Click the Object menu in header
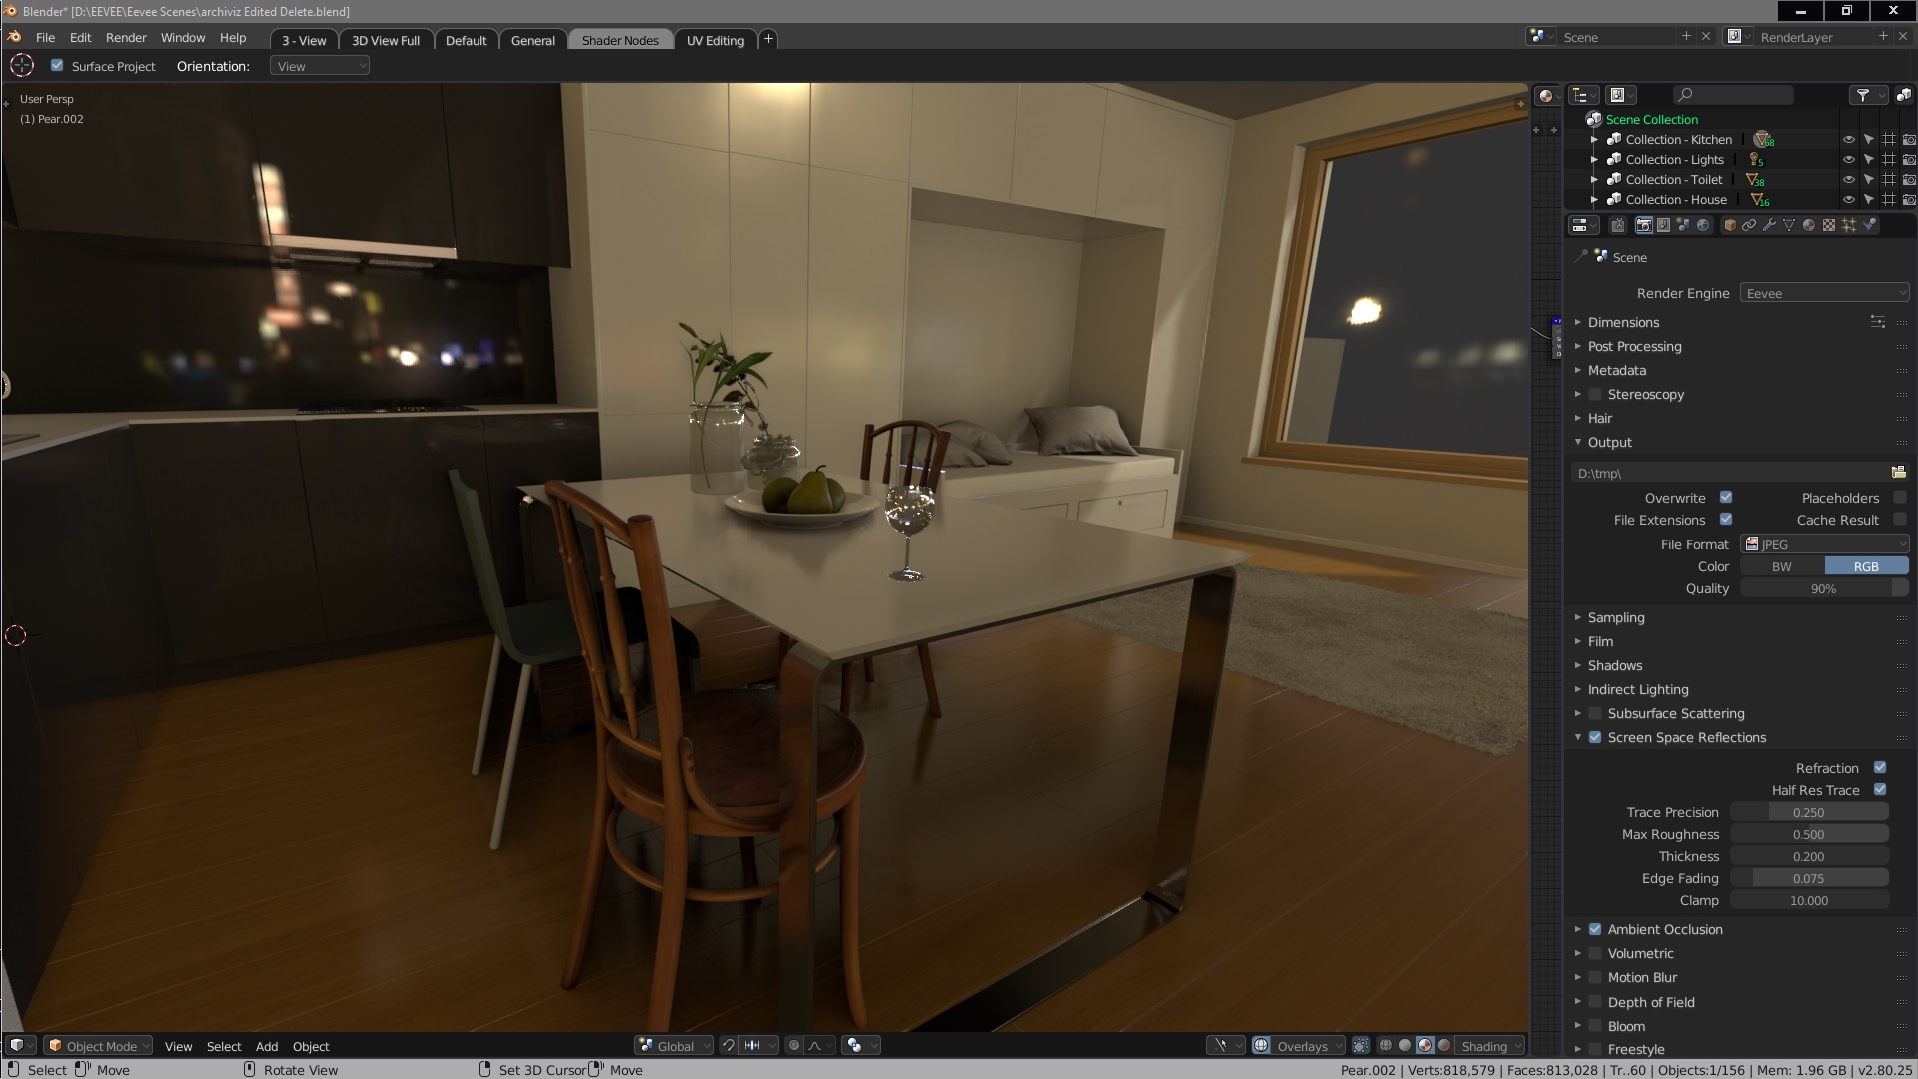Image resolution: width=1918 pixels, height=1079 pixels. 310,1045
